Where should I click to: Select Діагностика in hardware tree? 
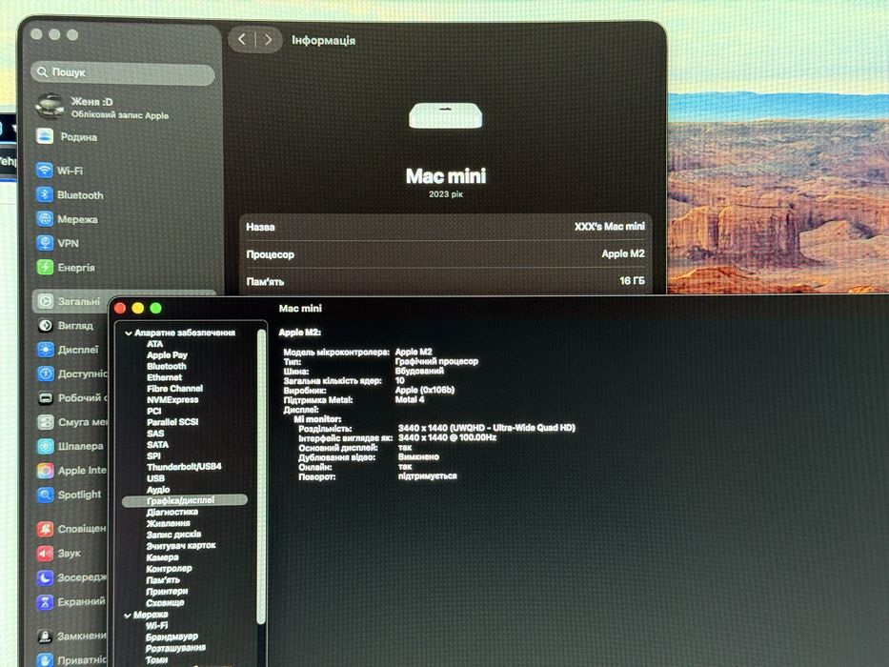[x=172, y=513]
